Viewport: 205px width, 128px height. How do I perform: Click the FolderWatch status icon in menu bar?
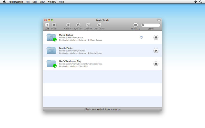tap(196, 2)
